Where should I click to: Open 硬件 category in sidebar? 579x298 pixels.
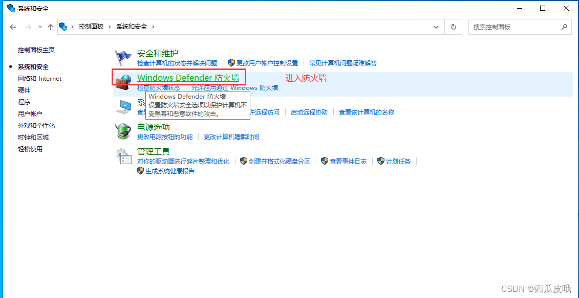[x=24, y=90]
